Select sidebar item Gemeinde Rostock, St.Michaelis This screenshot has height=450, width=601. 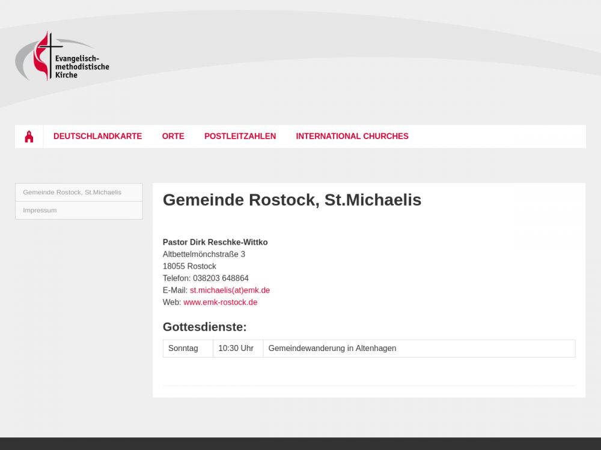click(72, 193)
